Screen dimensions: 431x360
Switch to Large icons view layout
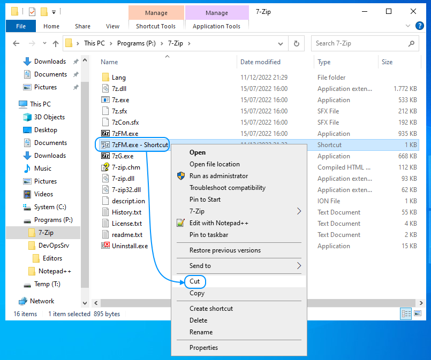tap(418, 313)
